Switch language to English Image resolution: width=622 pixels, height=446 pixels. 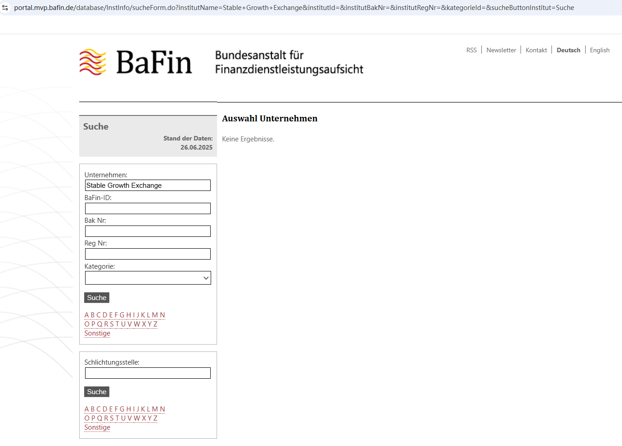coord(600,50)
